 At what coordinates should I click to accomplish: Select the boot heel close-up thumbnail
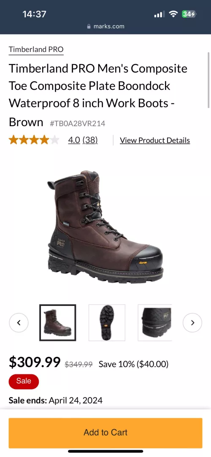point(155,323)
